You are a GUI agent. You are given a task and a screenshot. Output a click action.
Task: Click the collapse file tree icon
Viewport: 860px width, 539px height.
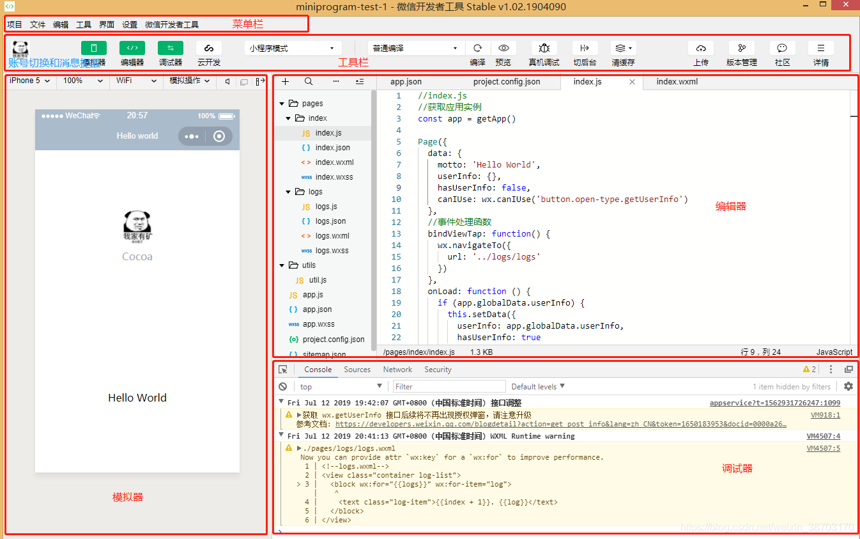360,82
